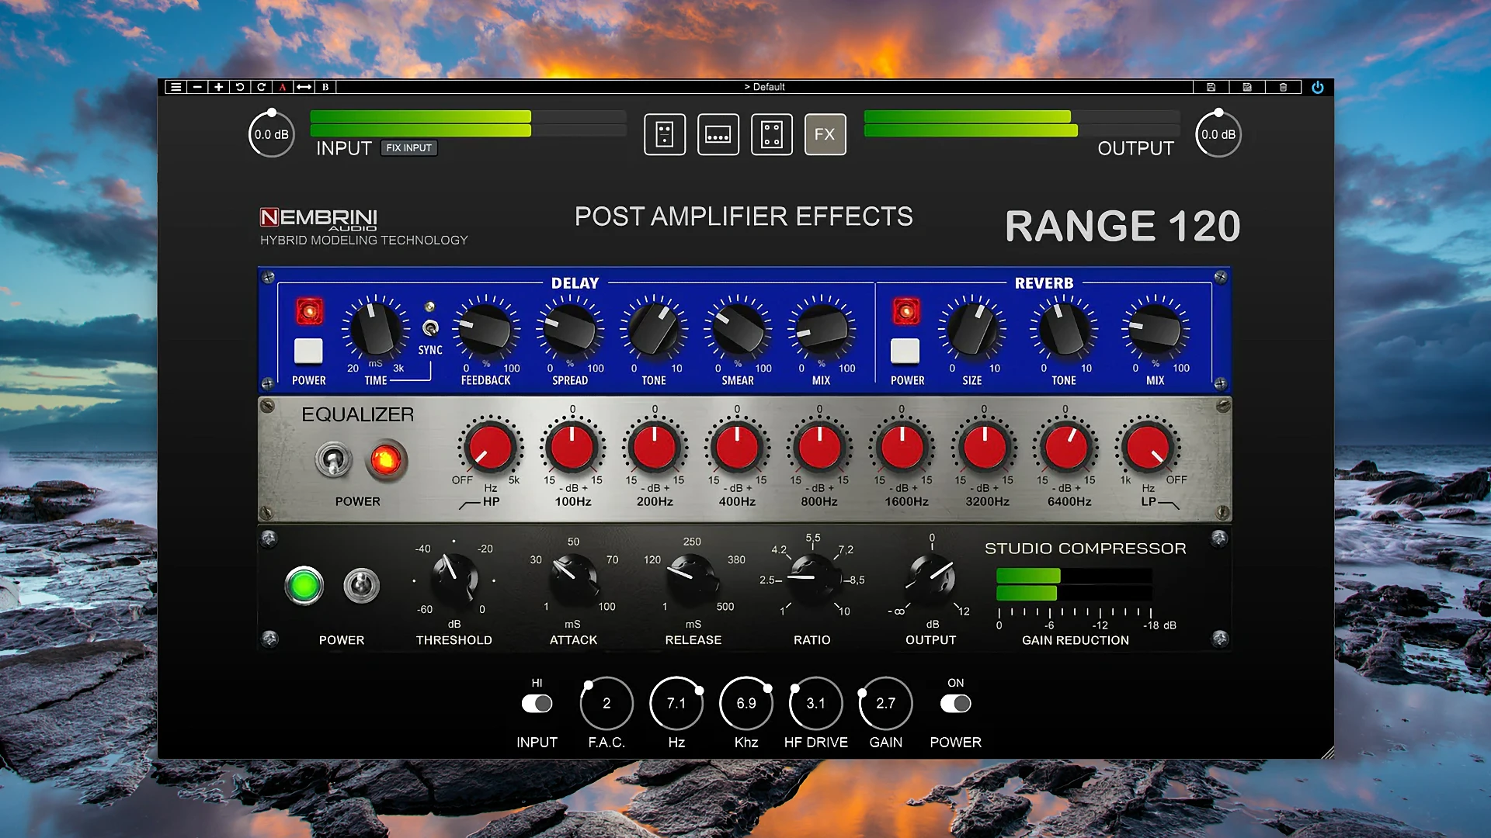Click the window resize grip corner
The image size is (1491, 838).
(x=1327, y=752)
